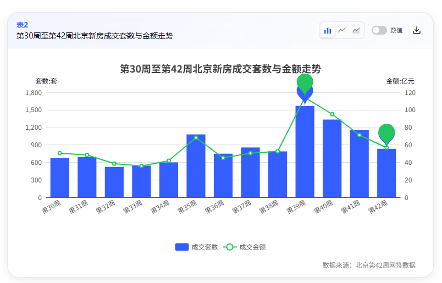Click the green line point at 第30周

60,153
